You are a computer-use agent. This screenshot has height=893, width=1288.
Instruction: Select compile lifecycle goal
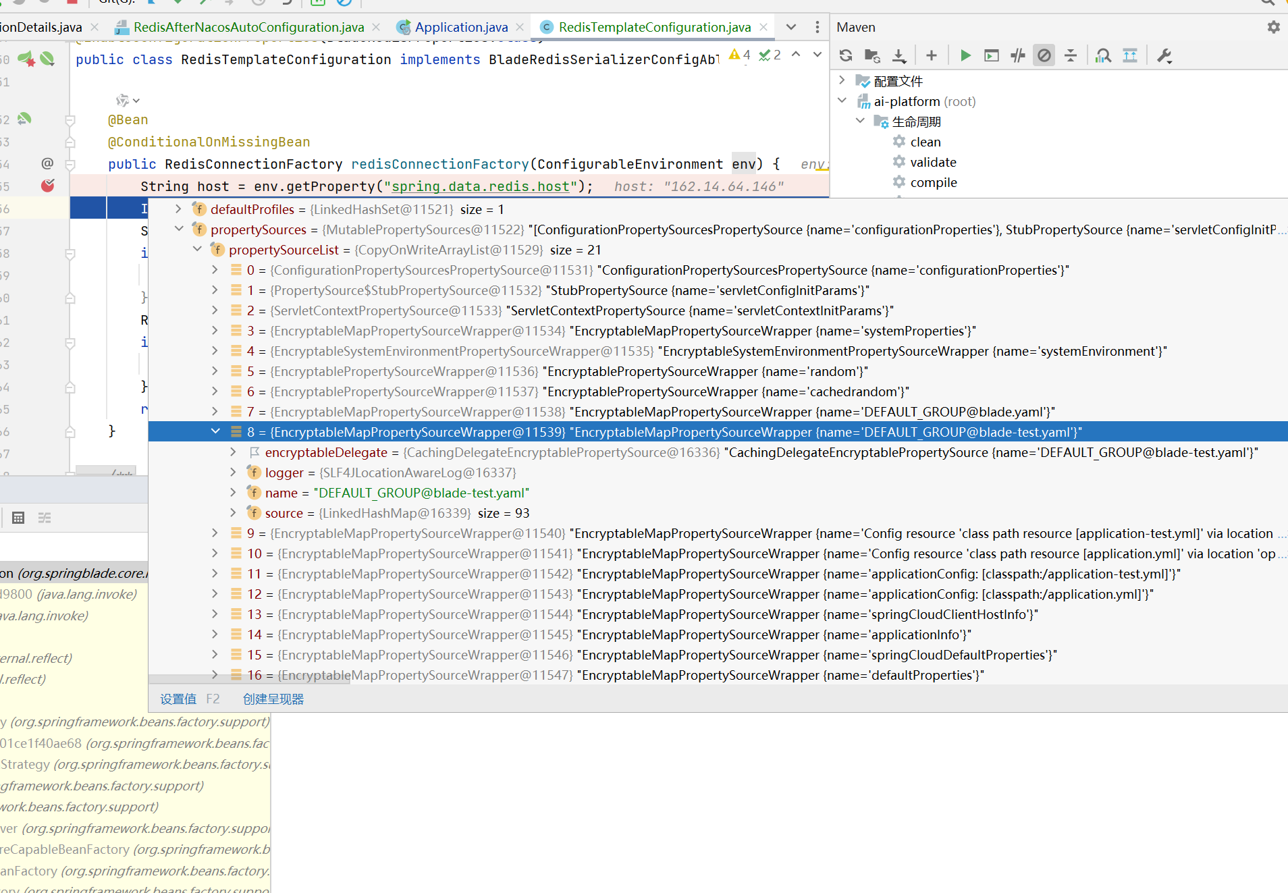tap(934, 182)
